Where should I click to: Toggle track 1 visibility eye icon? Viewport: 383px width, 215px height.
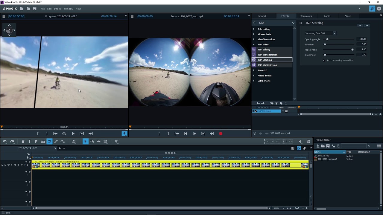coord(8,165)
